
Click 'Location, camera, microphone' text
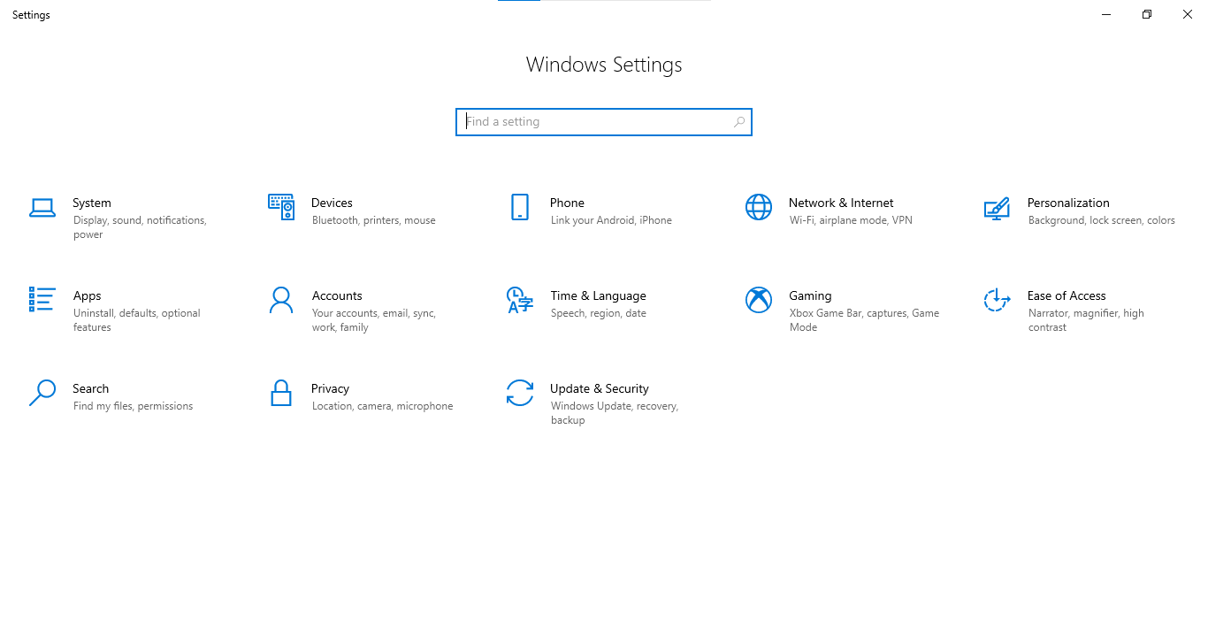(x=382, y=406)
